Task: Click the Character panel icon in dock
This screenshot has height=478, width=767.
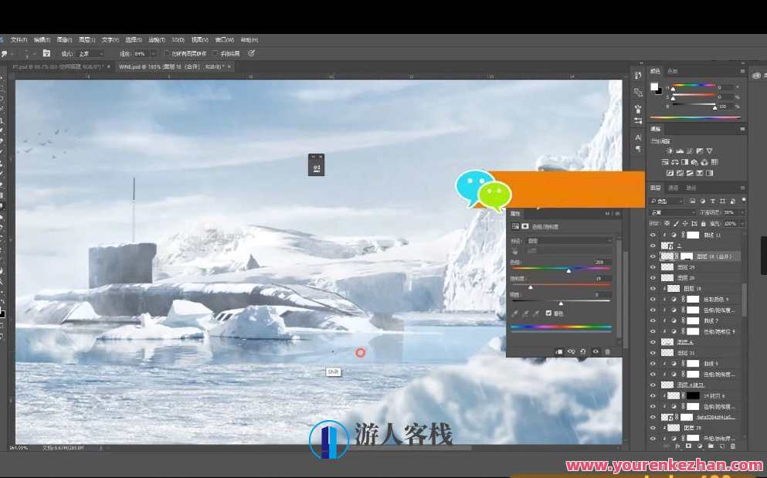Action: point(638,137)
